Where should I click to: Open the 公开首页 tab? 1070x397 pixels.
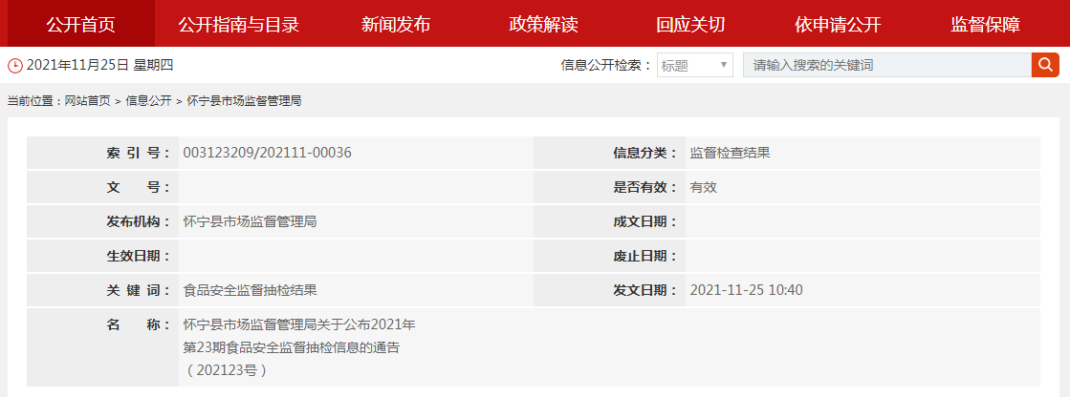[x=80, y=25]
